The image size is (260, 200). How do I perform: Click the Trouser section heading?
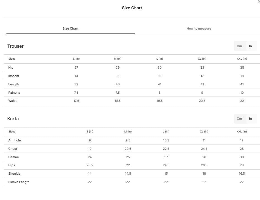click(x=15, y=46)
